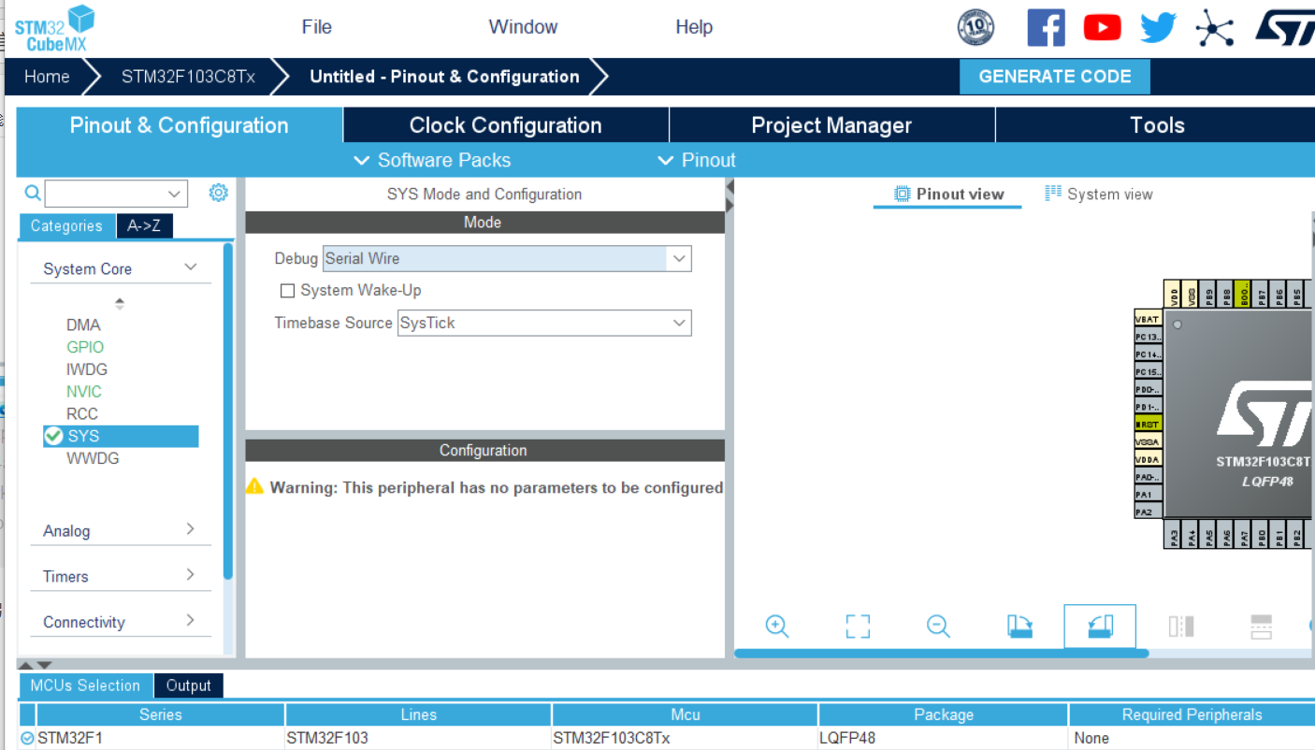Click the search magnifier icon

(x=33, y=193)
